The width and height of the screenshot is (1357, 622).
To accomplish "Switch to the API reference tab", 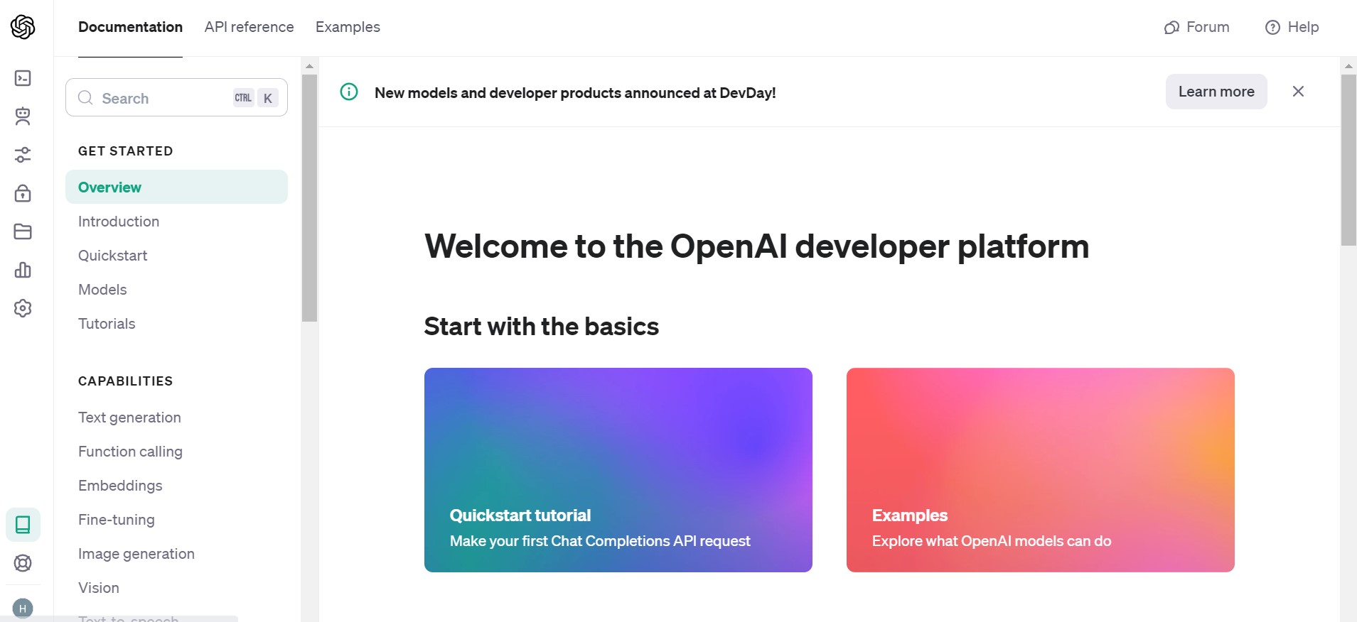I will click(x=249, y=27).
